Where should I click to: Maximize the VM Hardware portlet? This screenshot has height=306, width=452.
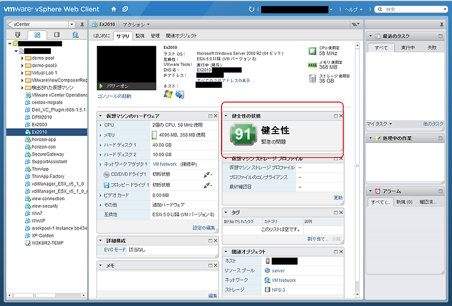(210, 116)
